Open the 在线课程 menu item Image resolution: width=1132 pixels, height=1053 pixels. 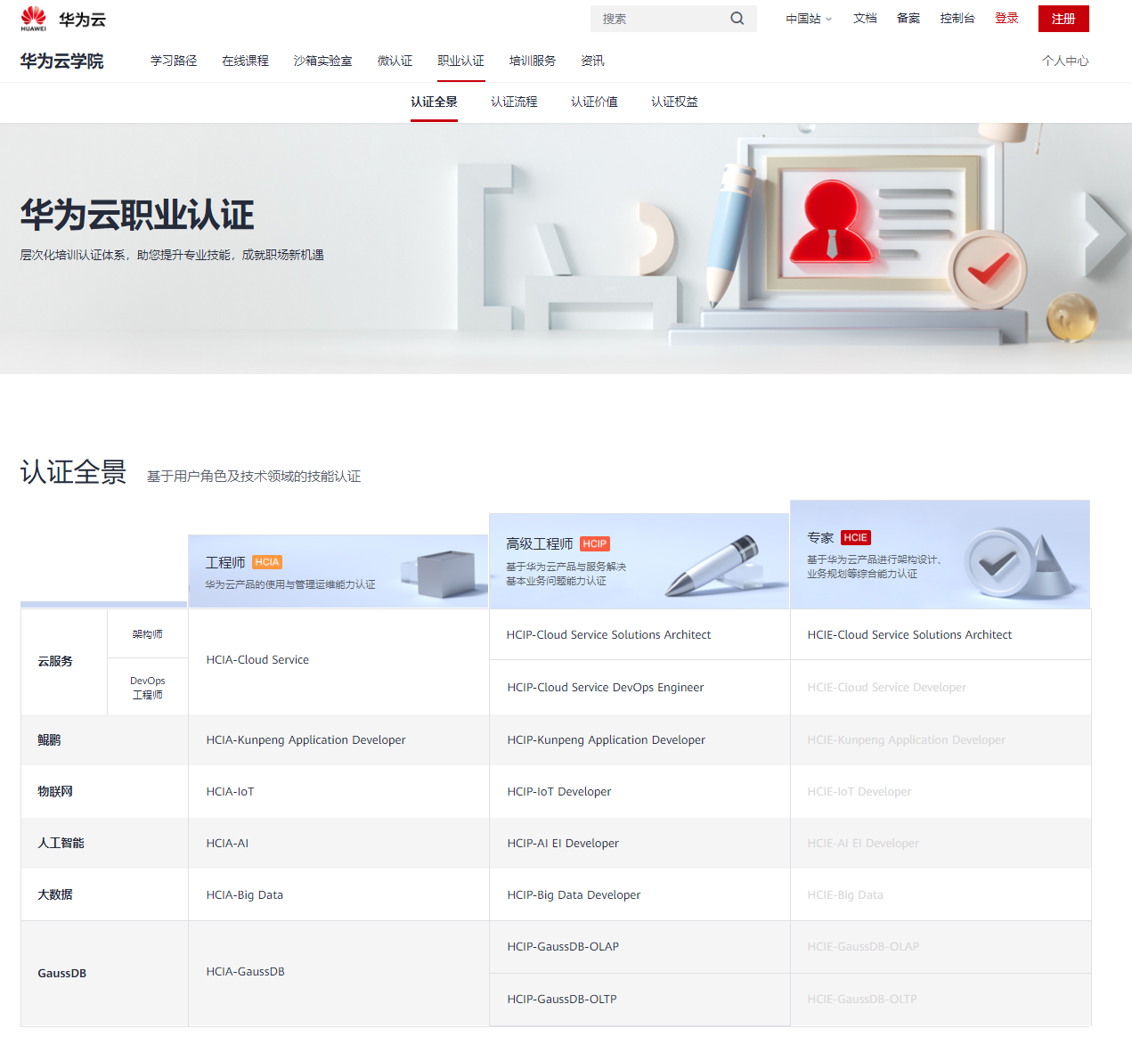click(245, 61)
